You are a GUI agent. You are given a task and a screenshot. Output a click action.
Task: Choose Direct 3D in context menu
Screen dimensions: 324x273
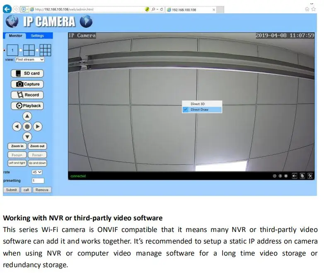click(x=202, y=104)
